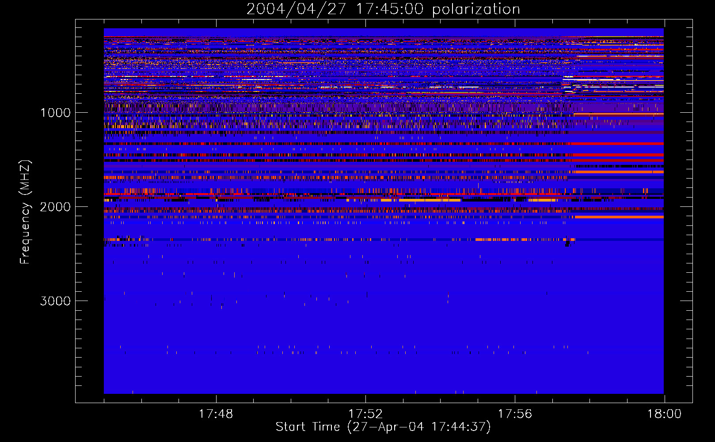Click the long orange burst near 1900 MHz

pyautogui.click(x=430, y=200)
